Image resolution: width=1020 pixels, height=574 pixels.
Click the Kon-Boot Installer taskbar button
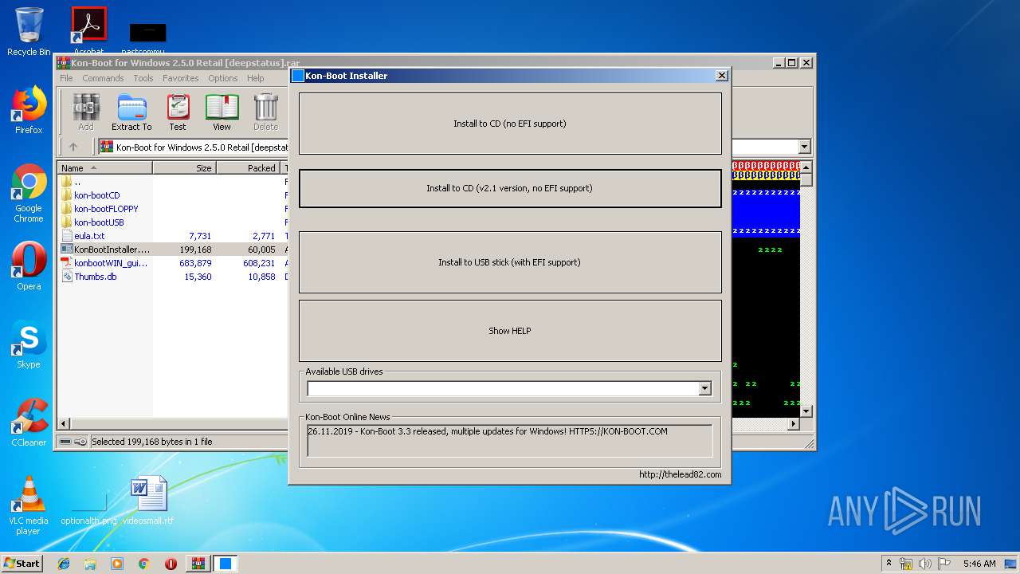[226, 564]
